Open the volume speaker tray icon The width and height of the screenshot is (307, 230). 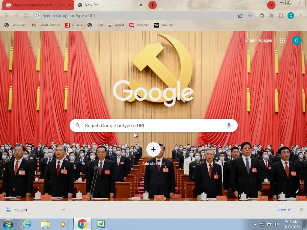277,224
